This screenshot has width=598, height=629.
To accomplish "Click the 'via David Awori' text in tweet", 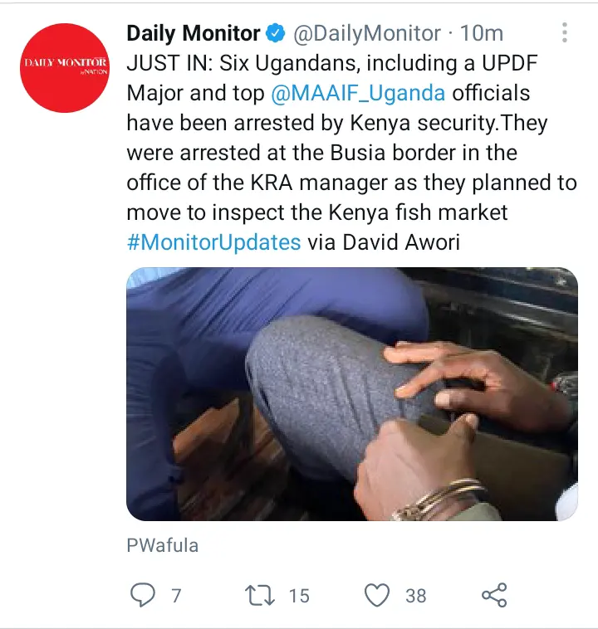I will coord(384,242).
